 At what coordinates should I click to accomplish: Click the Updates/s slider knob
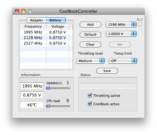pyautogui.click(x=48, y=88)
